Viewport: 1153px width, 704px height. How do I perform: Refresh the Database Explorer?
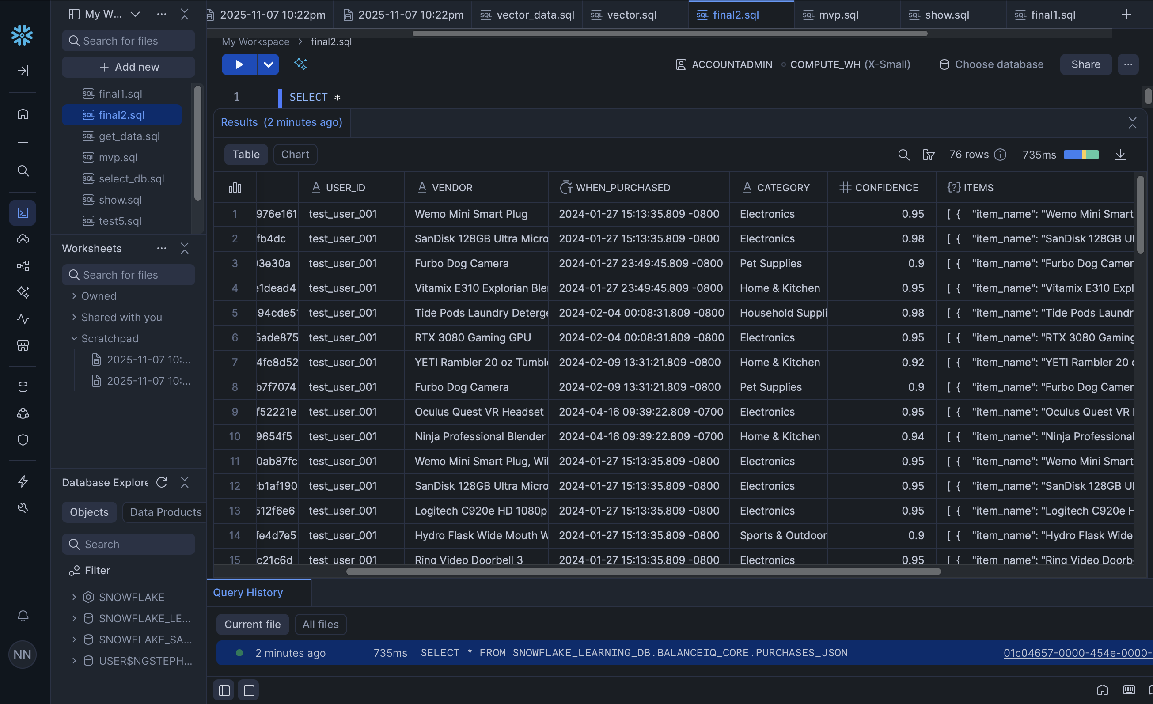click(161, 482)
